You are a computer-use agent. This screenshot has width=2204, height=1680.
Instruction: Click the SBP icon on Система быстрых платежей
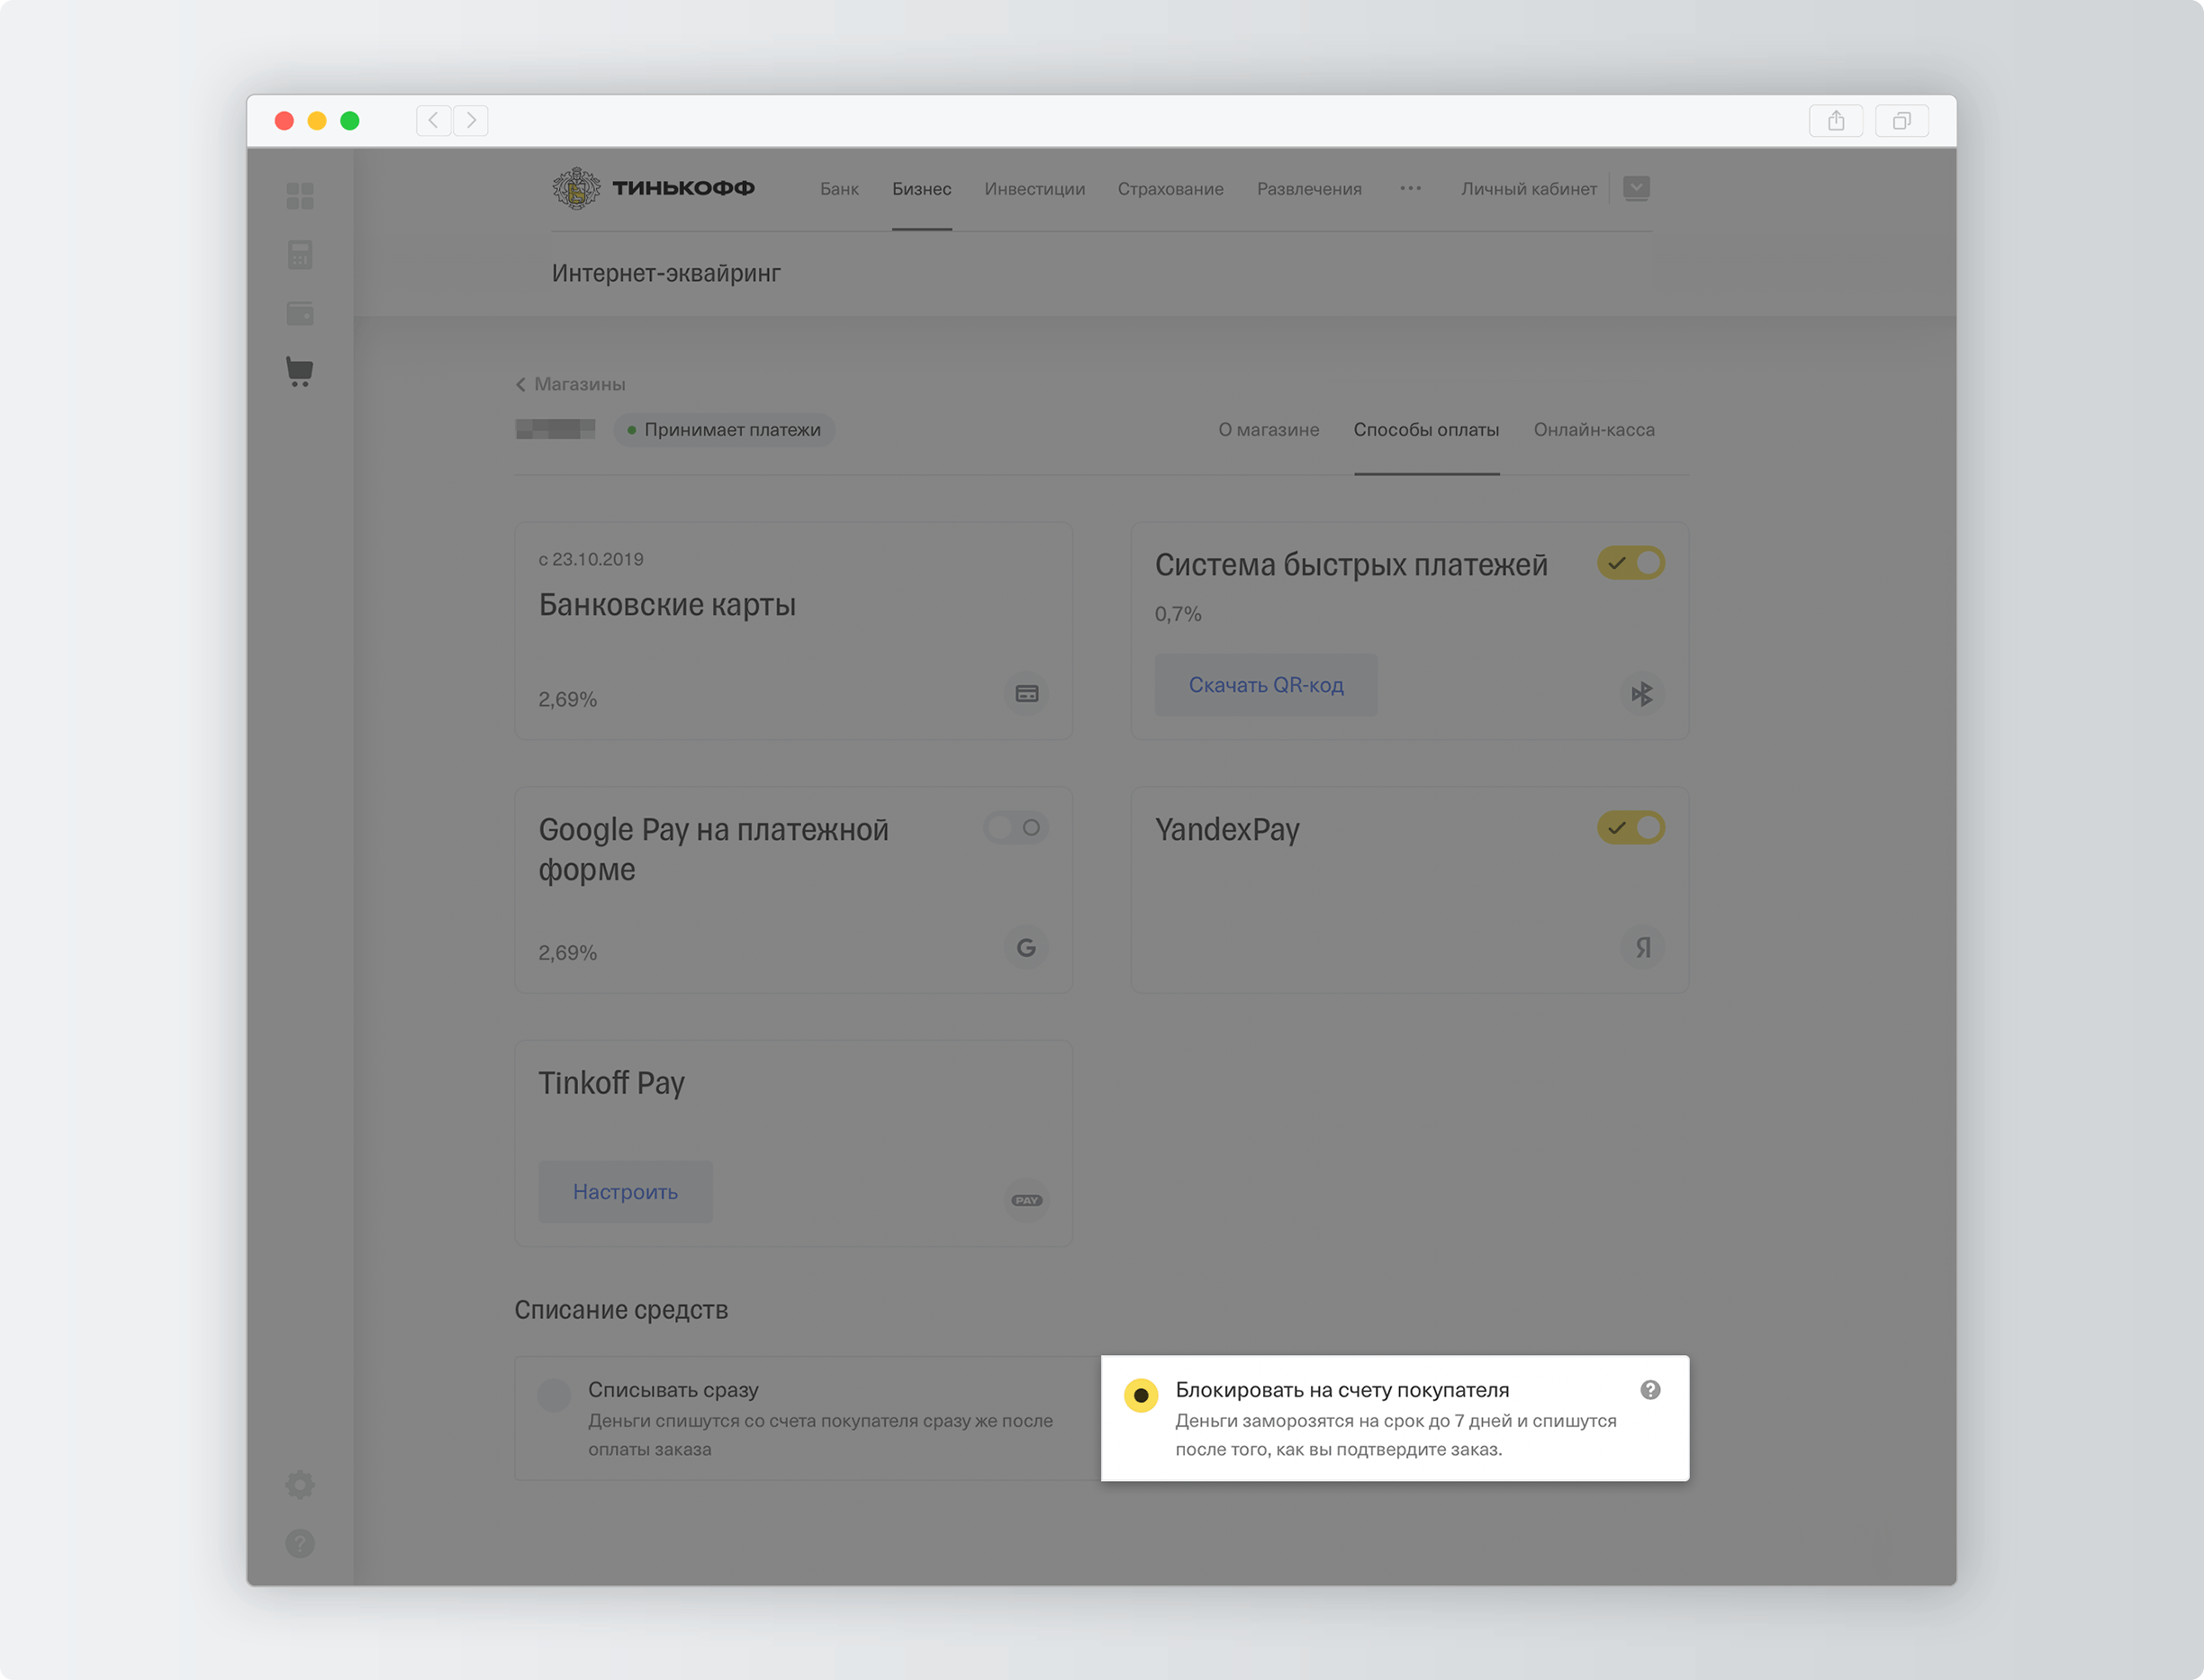click(x=1642, y=694)
